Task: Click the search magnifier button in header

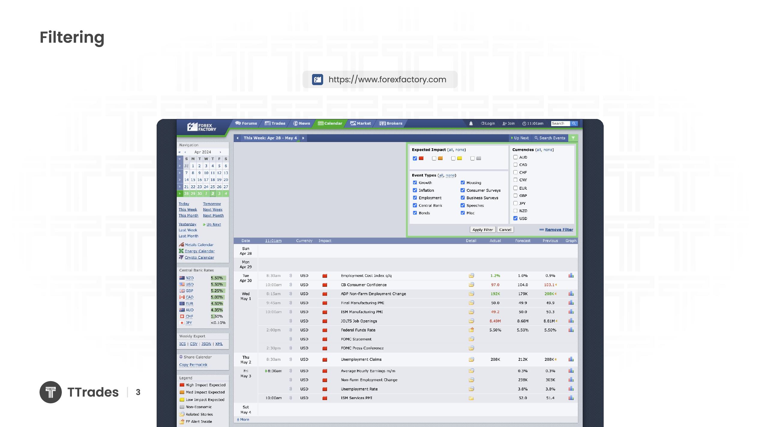Action: pos(574,123)
